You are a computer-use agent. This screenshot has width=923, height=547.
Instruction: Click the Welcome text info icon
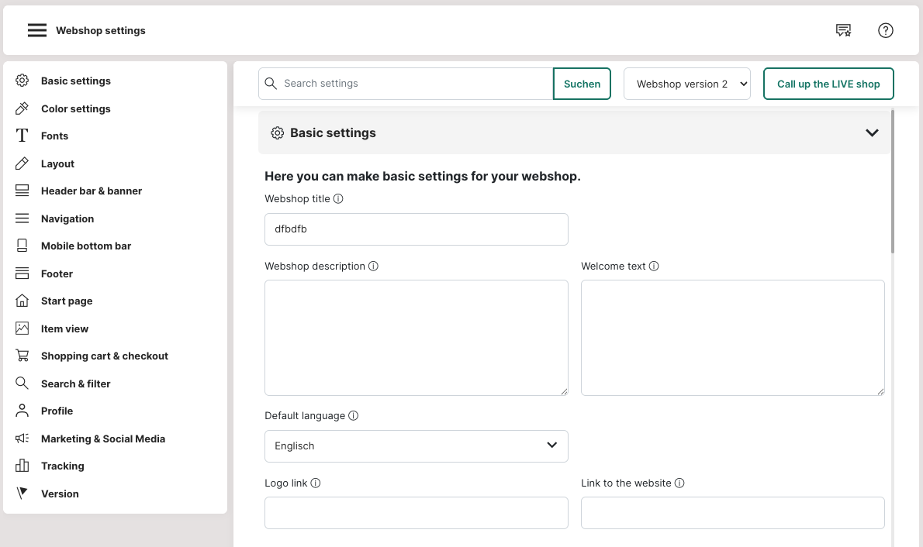pyautogui.click(x=654, y=266)
